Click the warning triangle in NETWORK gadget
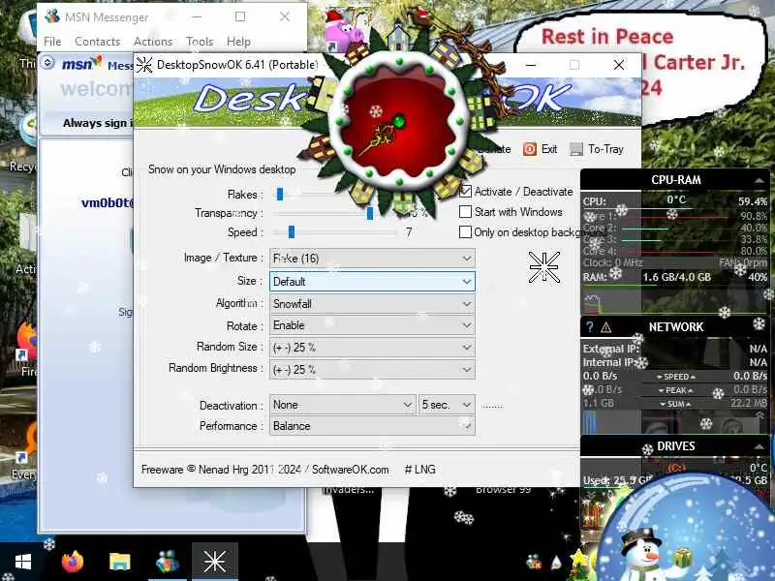Screen dimensions: 775x581 click(606, 327)
